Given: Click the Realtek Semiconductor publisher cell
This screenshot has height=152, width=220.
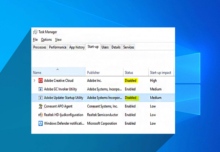Looking at the screenshot, I should click(103, 115).
